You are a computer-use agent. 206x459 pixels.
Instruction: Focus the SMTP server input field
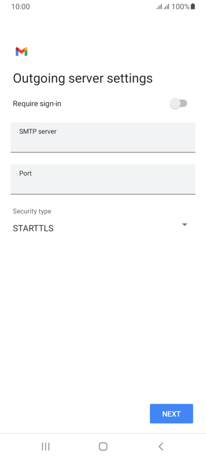point(102,138)
